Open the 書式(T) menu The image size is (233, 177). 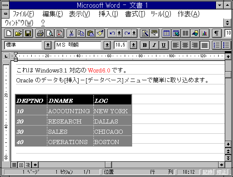(135, 14)
